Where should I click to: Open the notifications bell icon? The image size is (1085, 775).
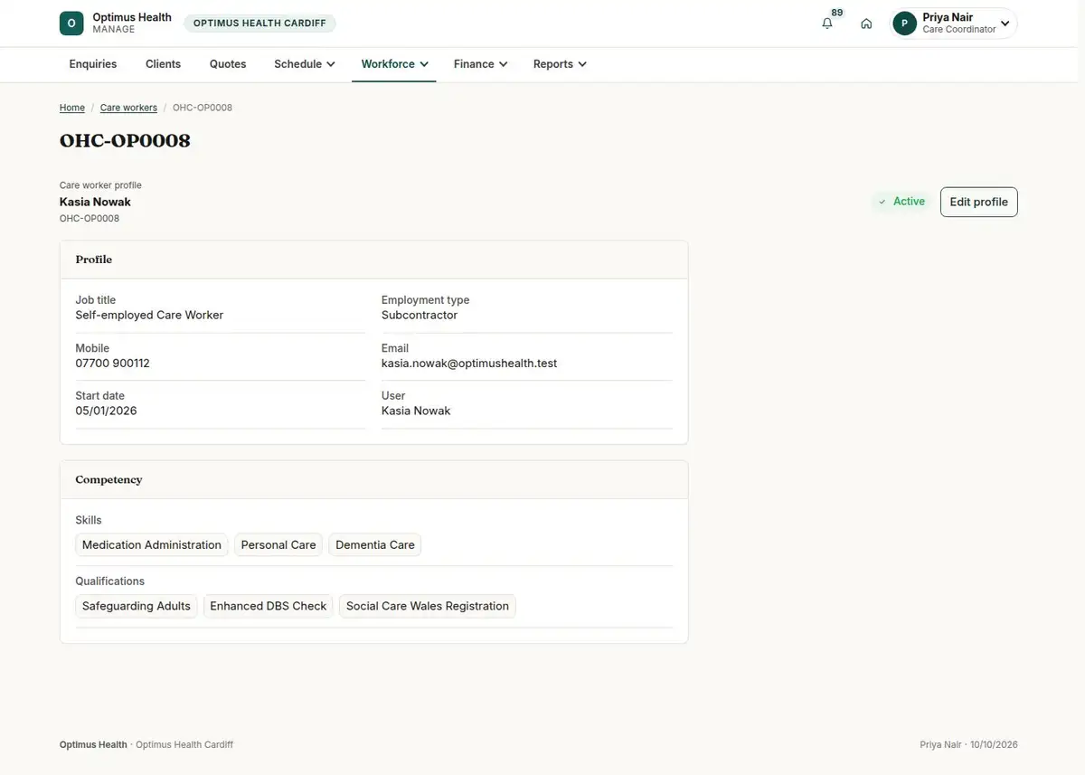tap(827, 24)
